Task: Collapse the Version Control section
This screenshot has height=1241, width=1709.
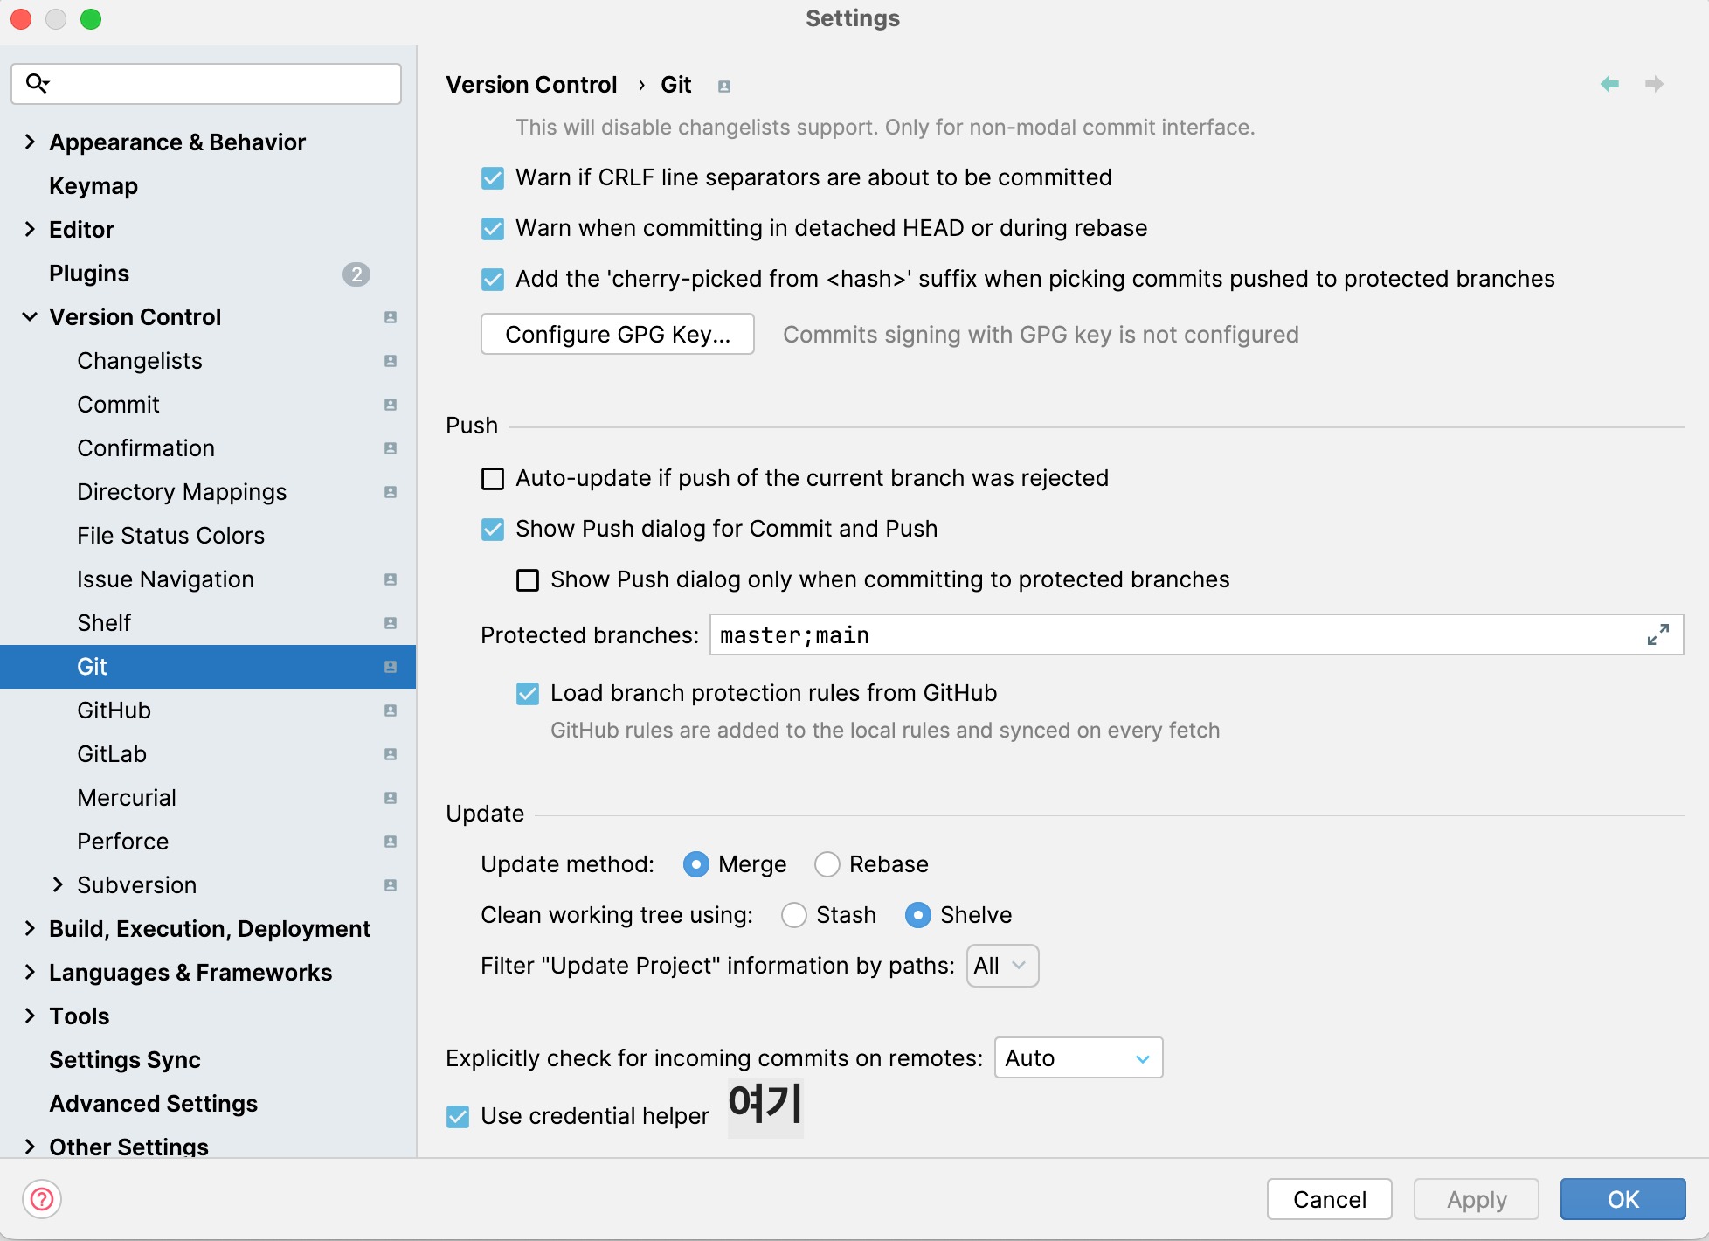Action: click(30, 316)
